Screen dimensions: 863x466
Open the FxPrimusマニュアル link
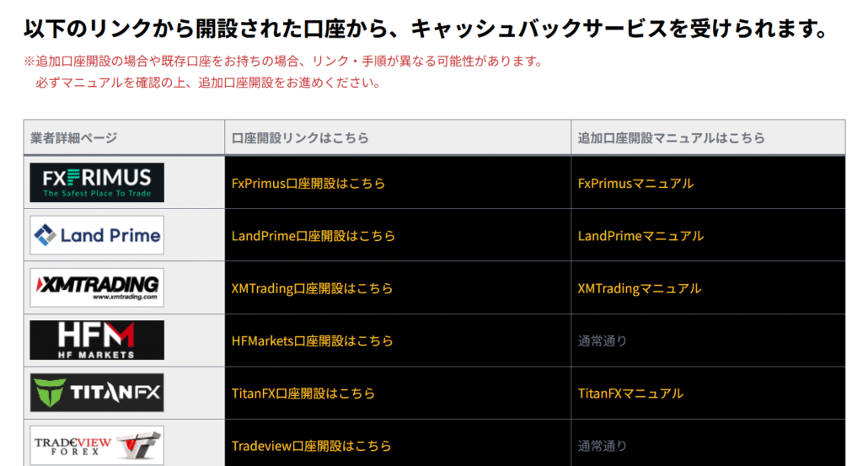[635, 183]
